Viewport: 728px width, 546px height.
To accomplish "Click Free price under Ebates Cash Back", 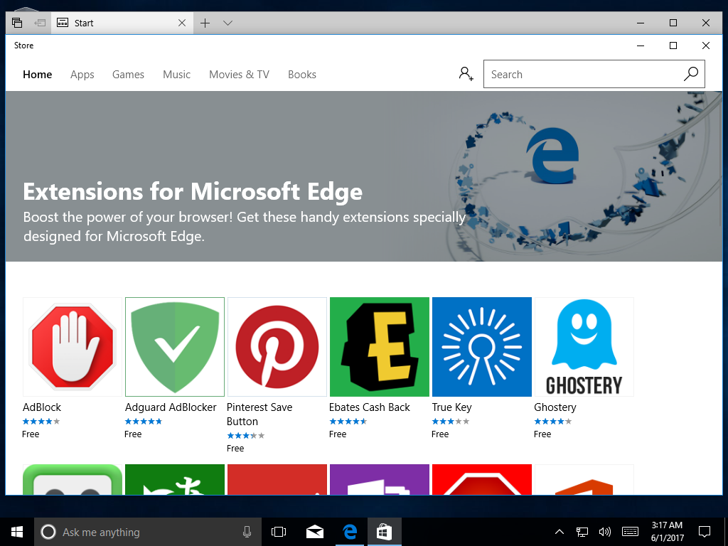I will pos(338,434).
